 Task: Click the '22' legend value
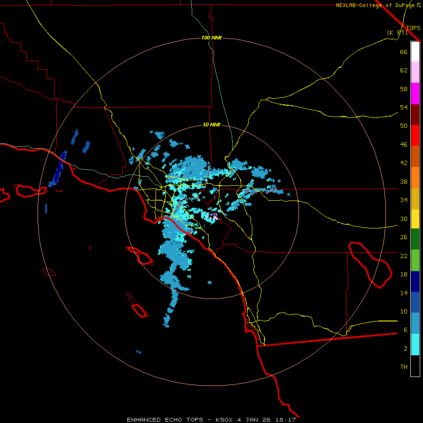(404, 256)
